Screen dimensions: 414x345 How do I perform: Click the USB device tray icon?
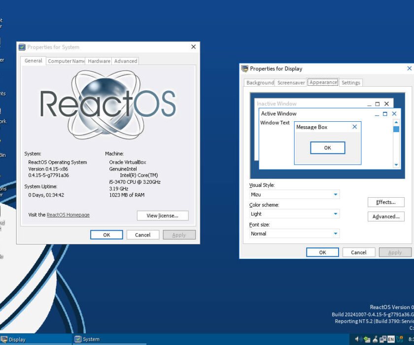[x=376, y=340]
